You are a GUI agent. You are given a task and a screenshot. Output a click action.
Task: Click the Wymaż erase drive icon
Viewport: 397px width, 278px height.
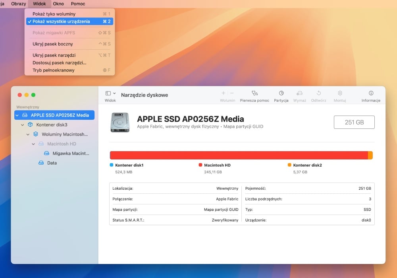click(299, 93)
